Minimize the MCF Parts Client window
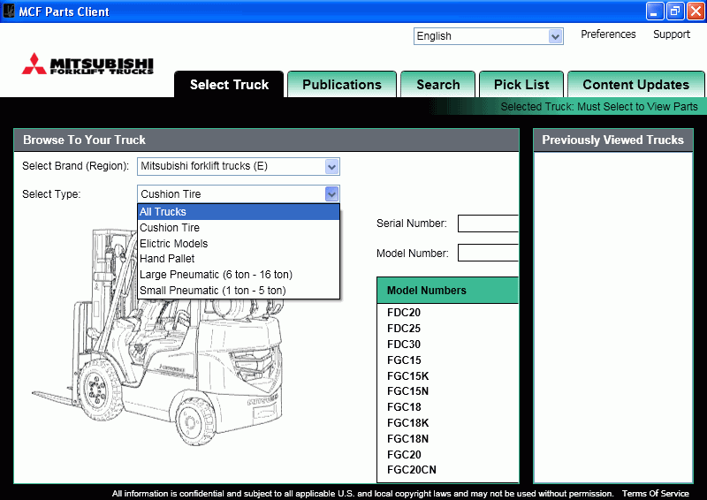The height and width of the screenshot is (500, 707). pos(654,11)
